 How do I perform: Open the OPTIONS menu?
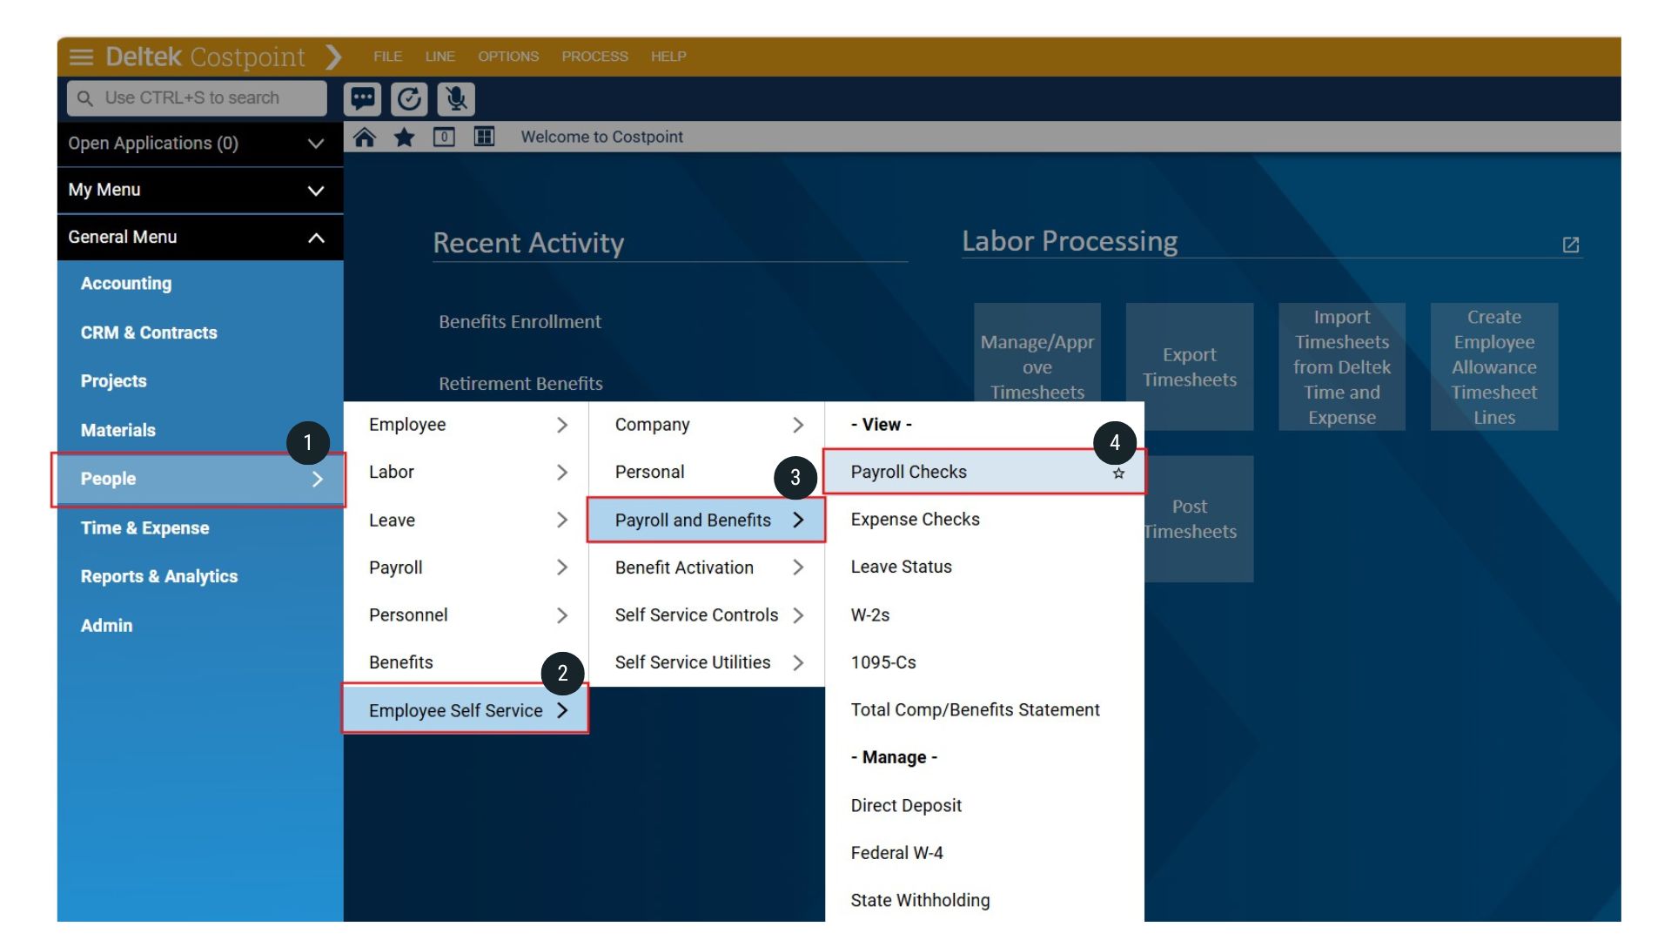point(508,57)
